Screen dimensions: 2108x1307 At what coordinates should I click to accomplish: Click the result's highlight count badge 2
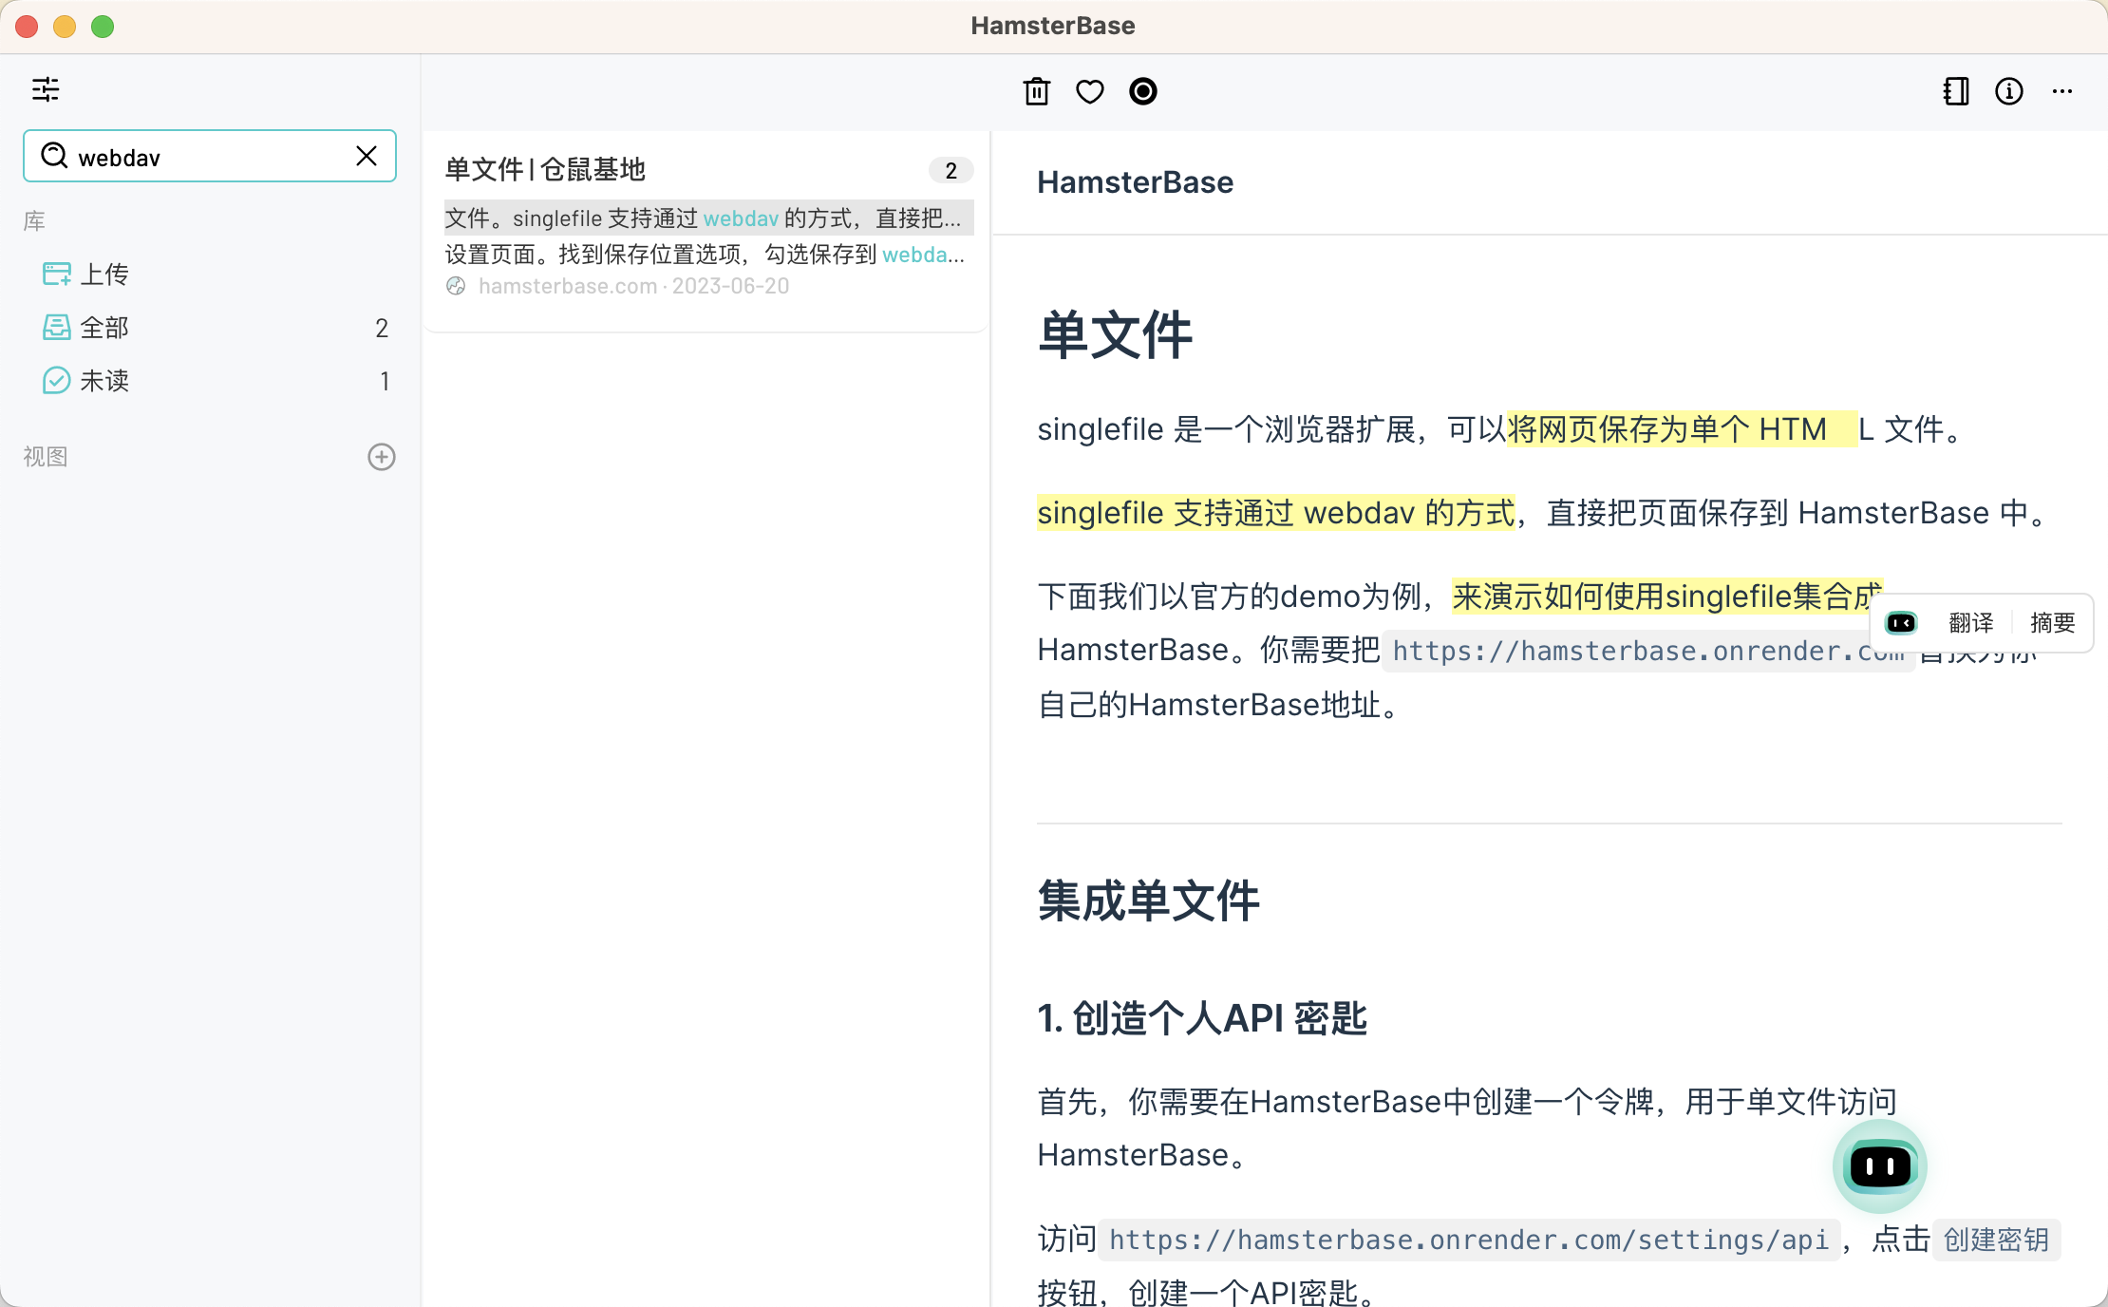[950, 170]
